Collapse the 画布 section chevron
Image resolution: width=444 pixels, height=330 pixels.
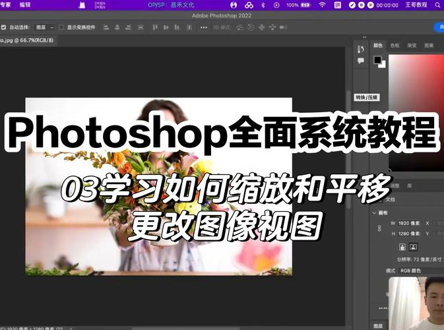point(374,213)
